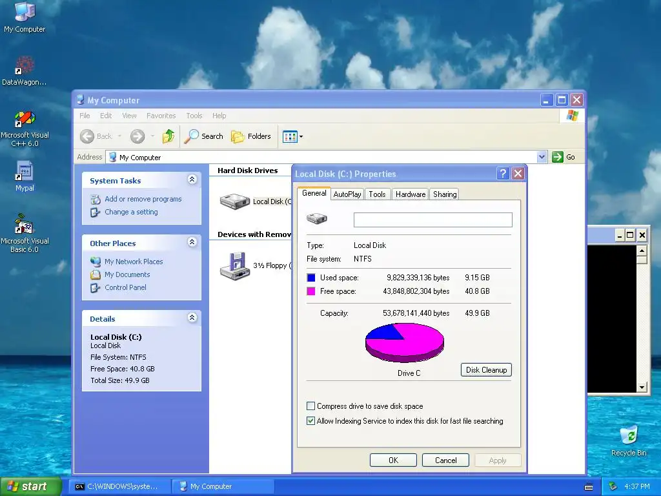Click the Disk Cleanup button

pos(486,370)
